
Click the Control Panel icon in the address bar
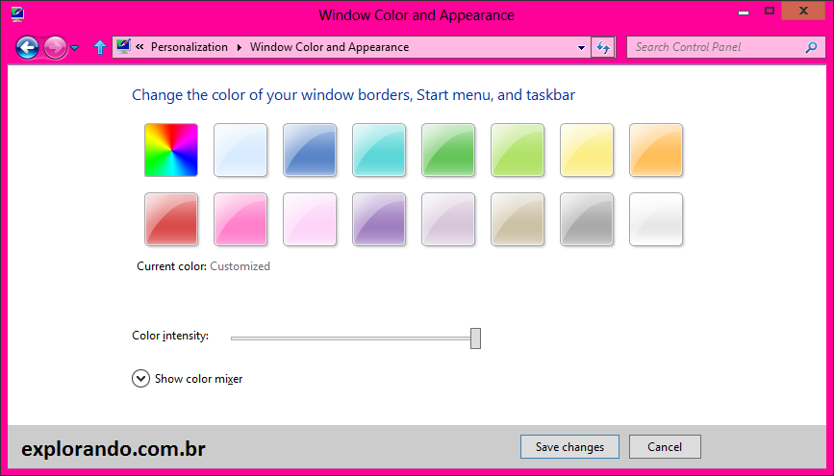click(x=123, y=47)
